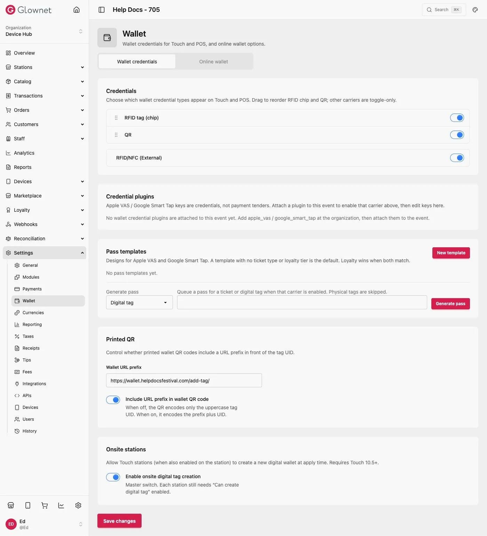Expand the Catalog menu

coord(45,81)
